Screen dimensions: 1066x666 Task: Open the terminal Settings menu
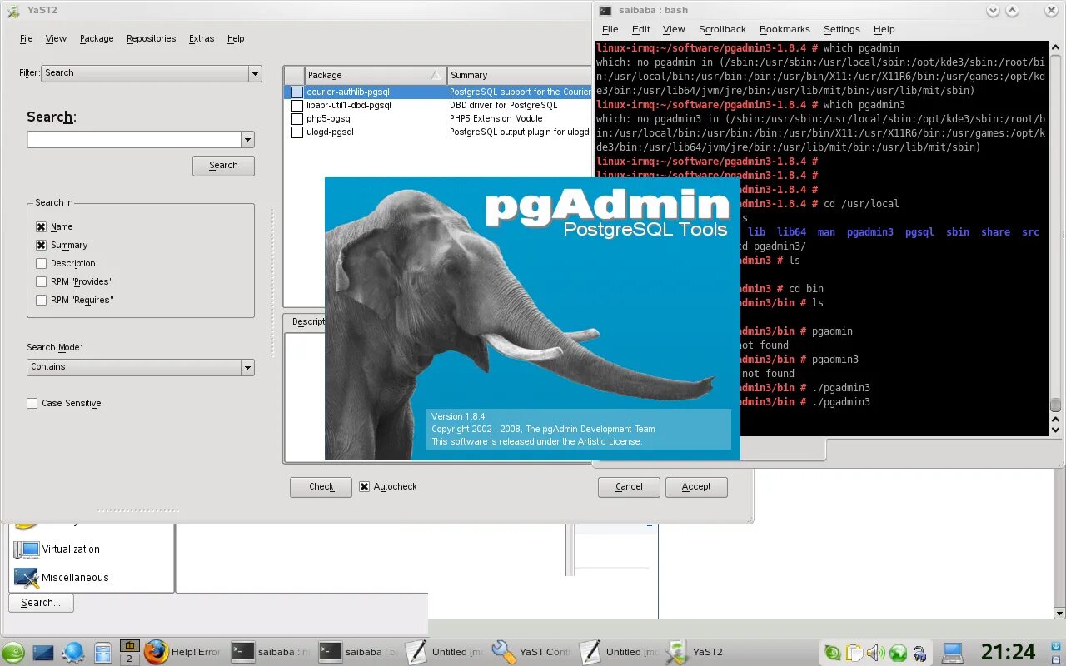pyautogui.click(x=841, y=29)
